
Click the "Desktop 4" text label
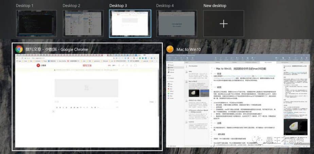pos(165,5)
